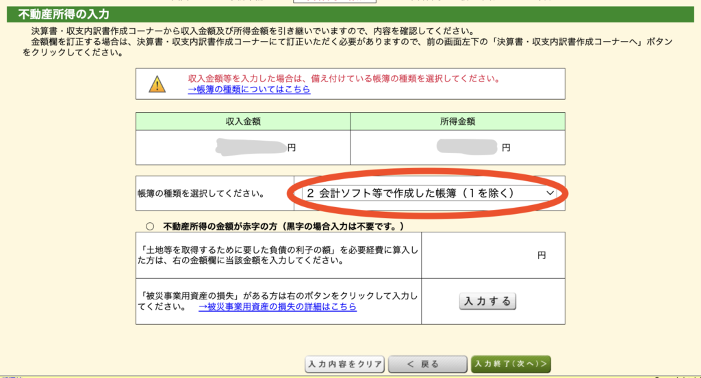Click the 土地等を取得するために要した負債 description text

tap(277, 255)
